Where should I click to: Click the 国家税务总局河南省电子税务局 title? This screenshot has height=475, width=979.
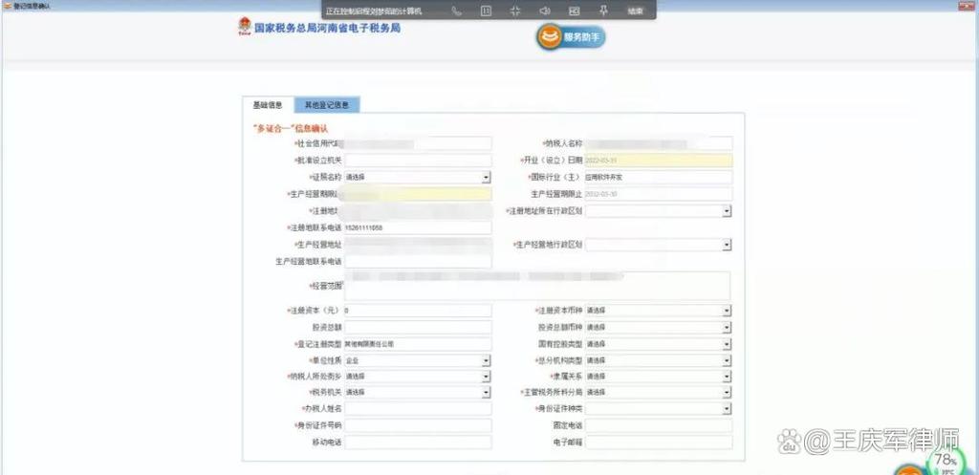click(327, 28)
